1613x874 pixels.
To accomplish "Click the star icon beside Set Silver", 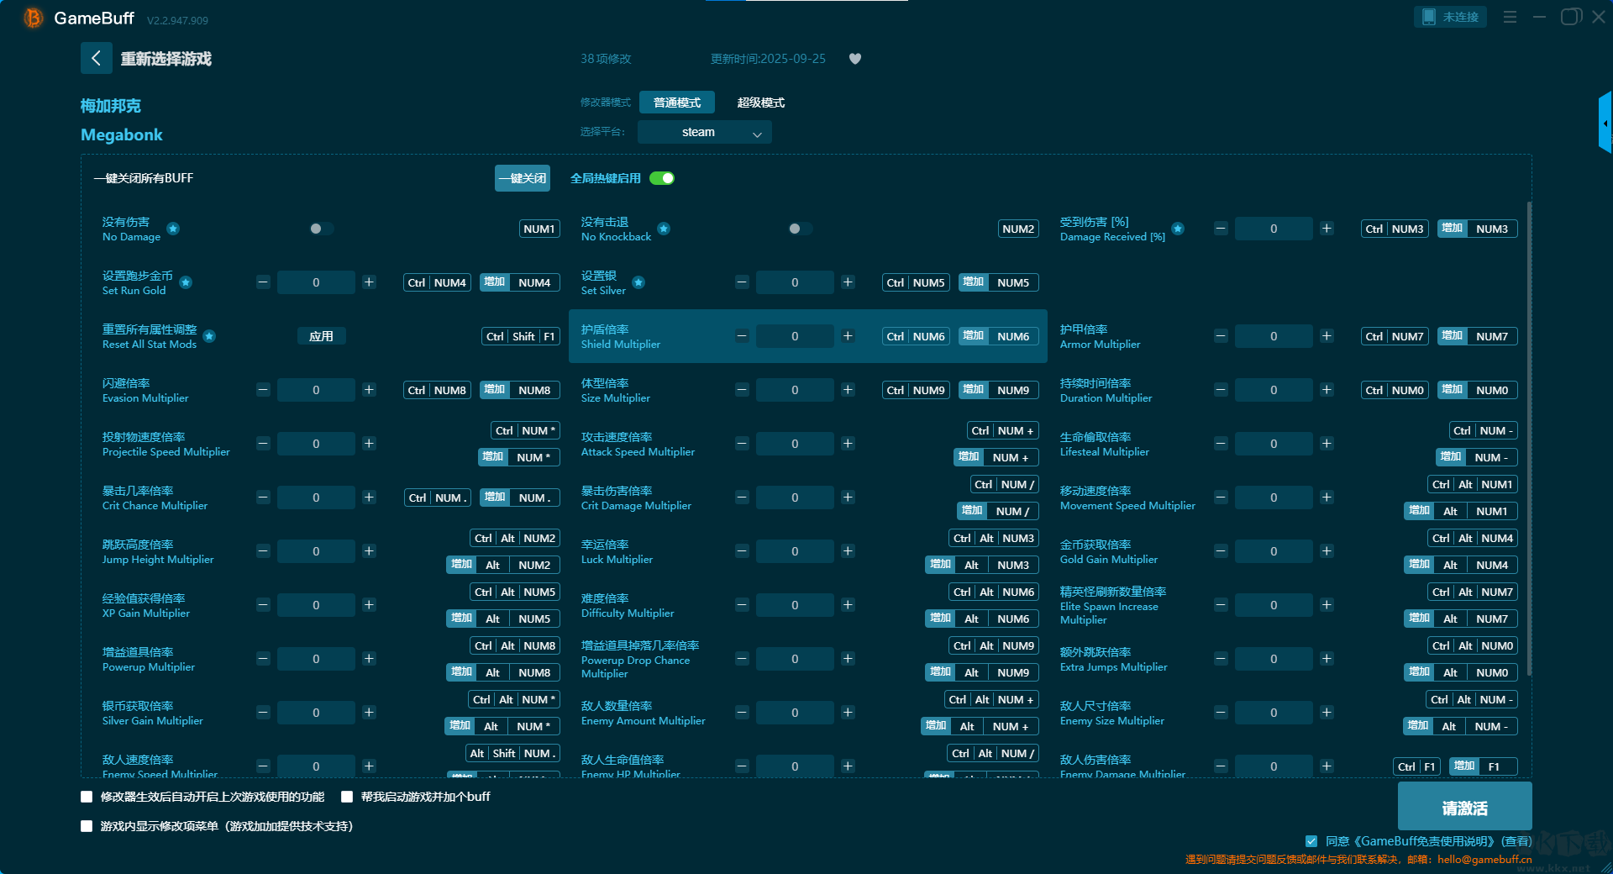I will point(638,282).
